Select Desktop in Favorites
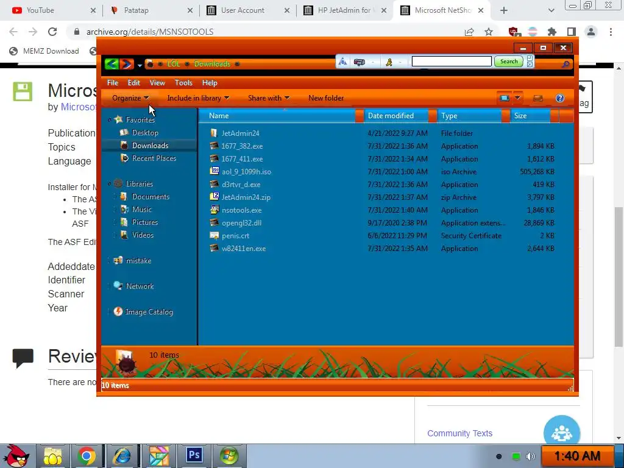This screenshot has width=624, height=468. pos(145,132)
